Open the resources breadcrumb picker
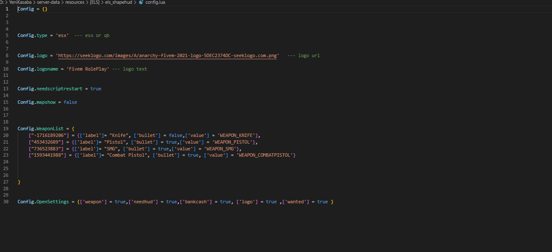The image size is (552, 252). click(x=75, y=3)
